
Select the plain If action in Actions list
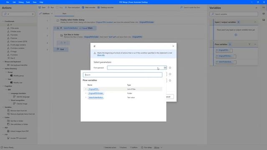tap(11, 25)
